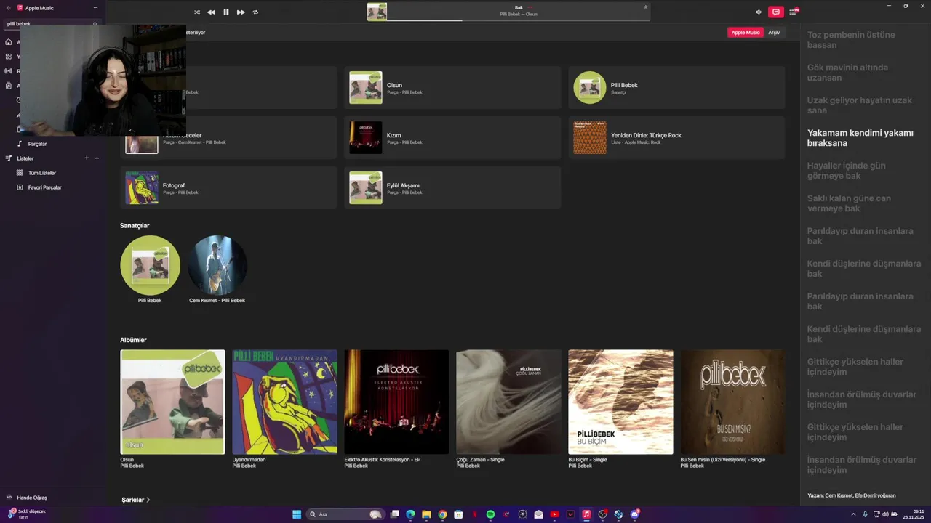The height and width of the screenshot is (523, 931).
Task: Click the Uyandırmadan album title link
Action: (x=249, y=460)
